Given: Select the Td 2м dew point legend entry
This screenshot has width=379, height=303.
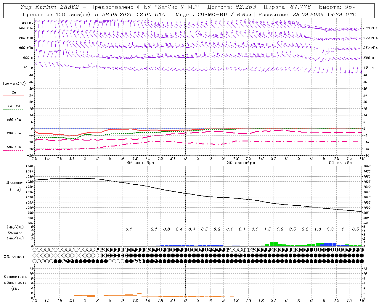Looking at the screenshot, I should [x=14, y=106].
